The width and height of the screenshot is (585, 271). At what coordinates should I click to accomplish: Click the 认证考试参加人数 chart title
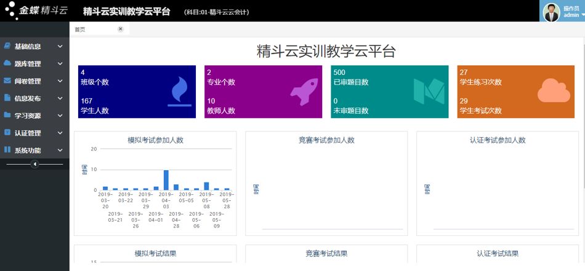(498, 140)
